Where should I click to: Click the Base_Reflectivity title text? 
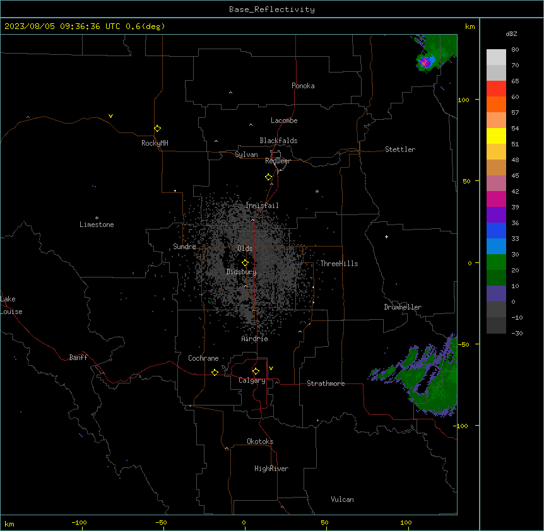coord(272,9)
